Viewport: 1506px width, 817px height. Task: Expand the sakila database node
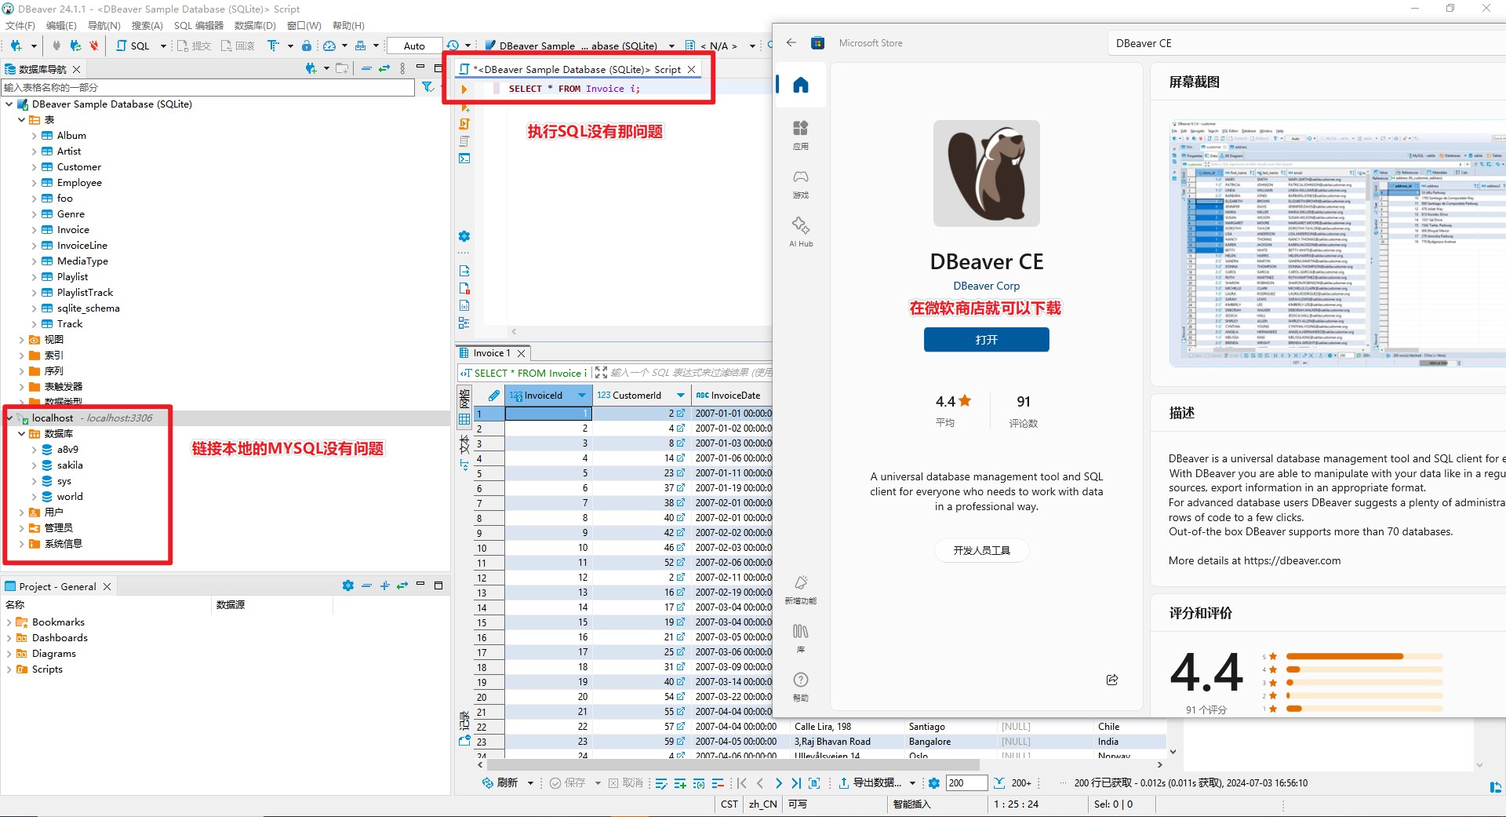tap(34, 465)
